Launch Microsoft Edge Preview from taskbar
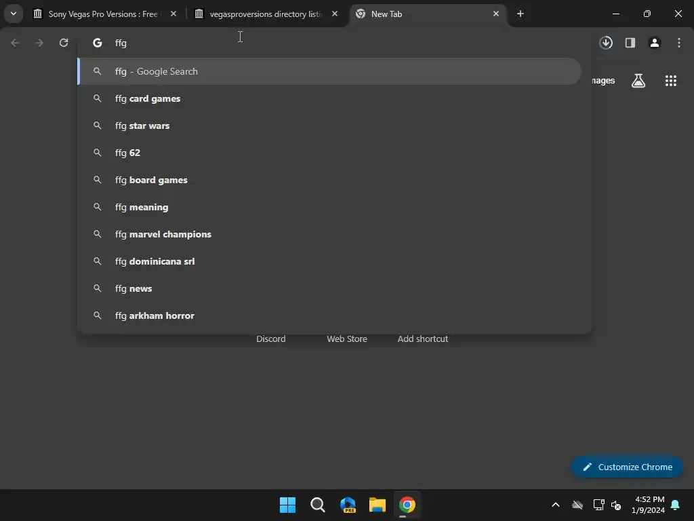The height and width of the screenshot is (521, 694). (348, 505)
